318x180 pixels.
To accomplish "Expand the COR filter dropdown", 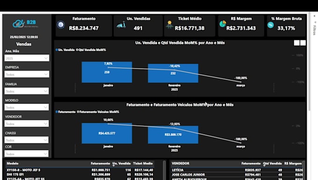I will click(x=27, y=154).
